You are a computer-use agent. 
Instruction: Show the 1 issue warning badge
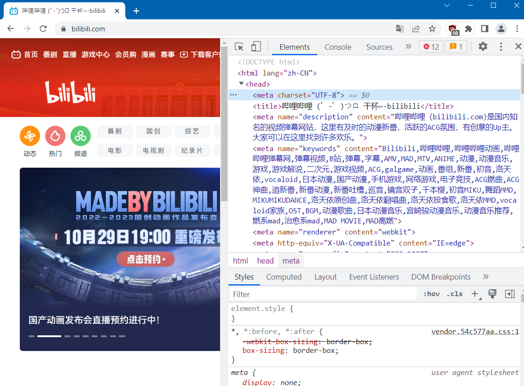(456, 47)
